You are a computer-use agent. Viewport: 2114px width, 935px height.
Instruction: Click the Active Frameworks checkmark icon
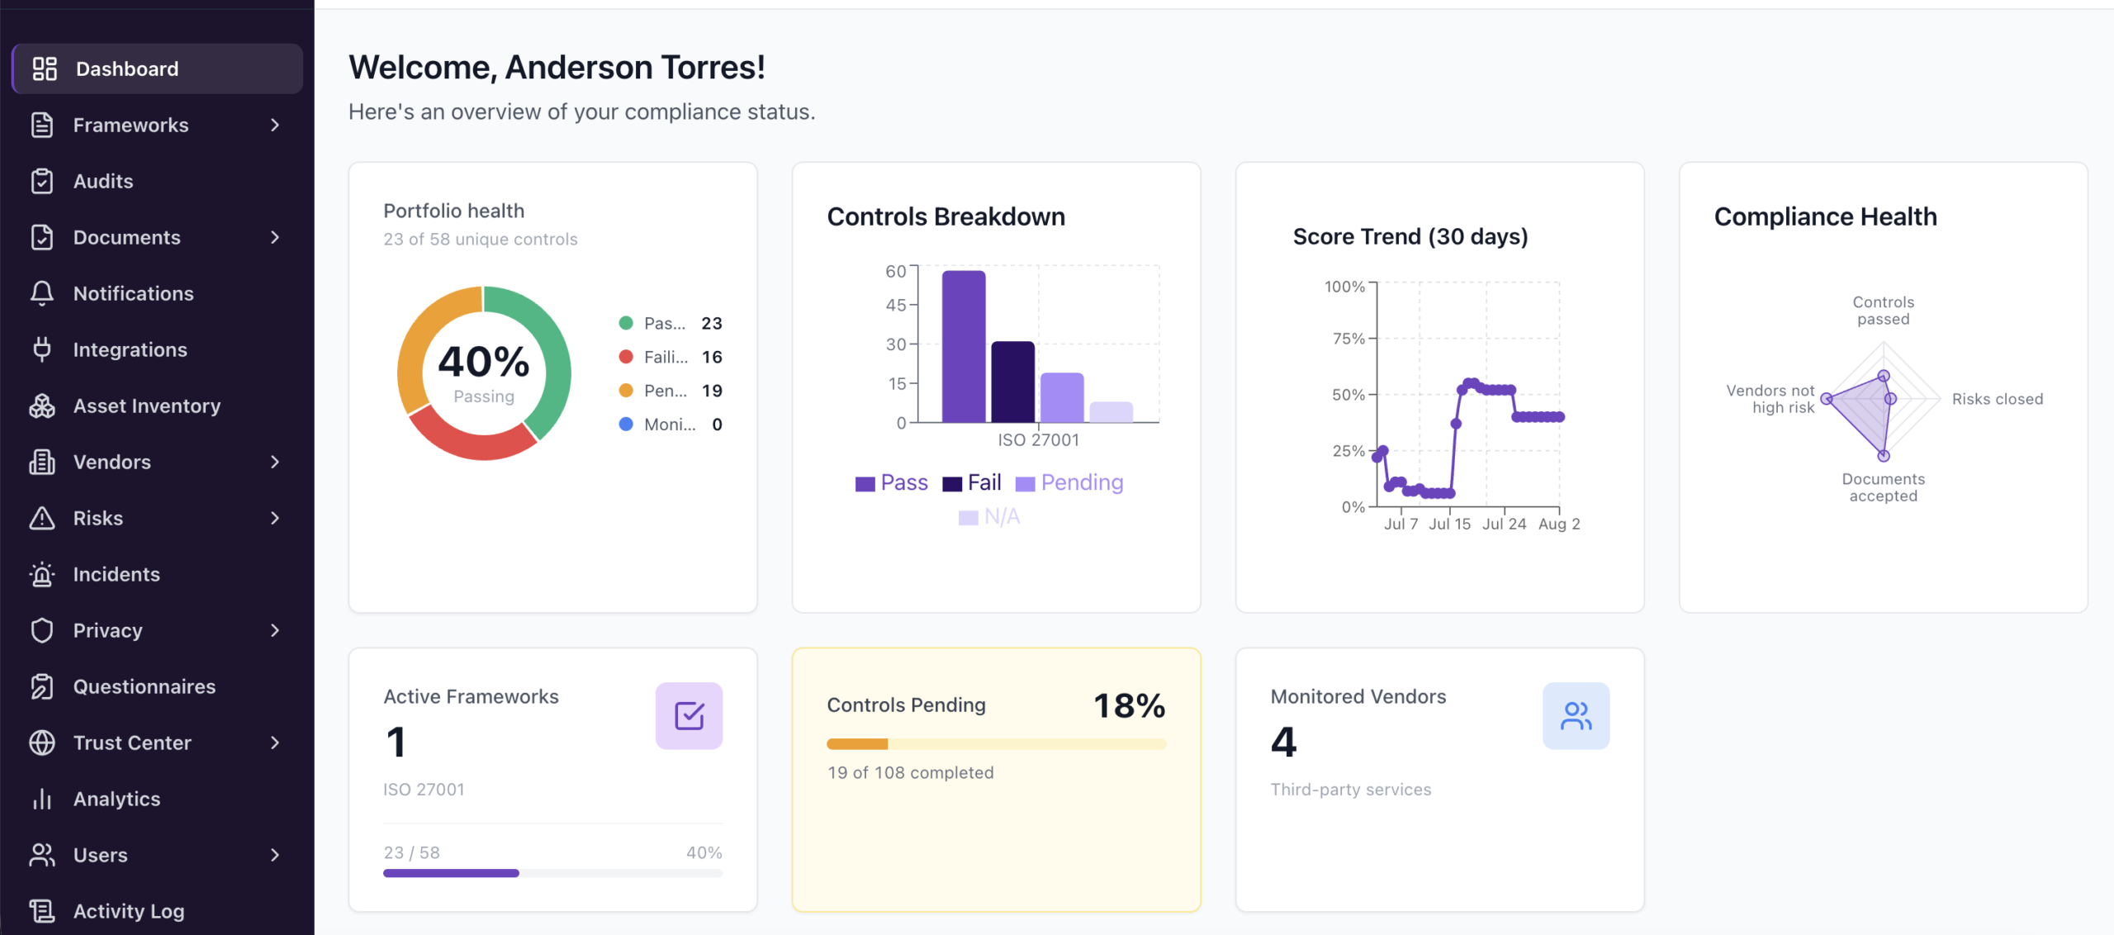[689, 715]
